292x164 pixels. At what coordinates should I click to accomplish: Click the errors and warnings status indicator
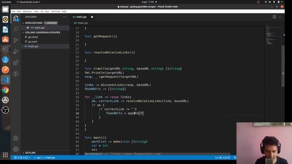(22, 158)
